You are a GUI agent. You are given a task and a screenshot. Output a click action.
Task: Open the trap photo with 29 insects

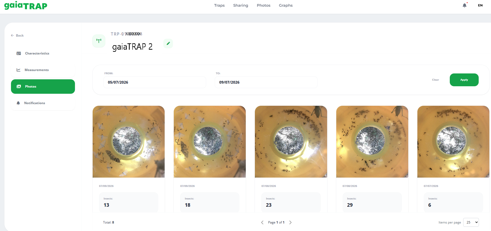(372, 142)
